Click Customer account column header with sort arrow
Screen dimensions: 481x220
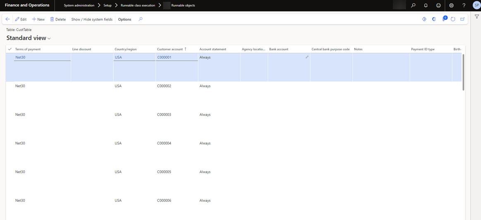coord(172,49)
